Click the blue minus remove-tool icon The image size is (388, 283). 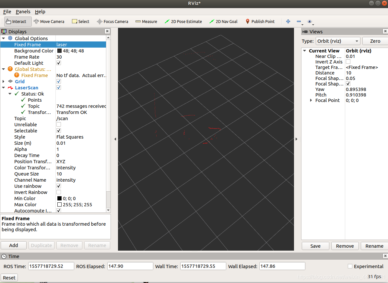coord(299,21)
